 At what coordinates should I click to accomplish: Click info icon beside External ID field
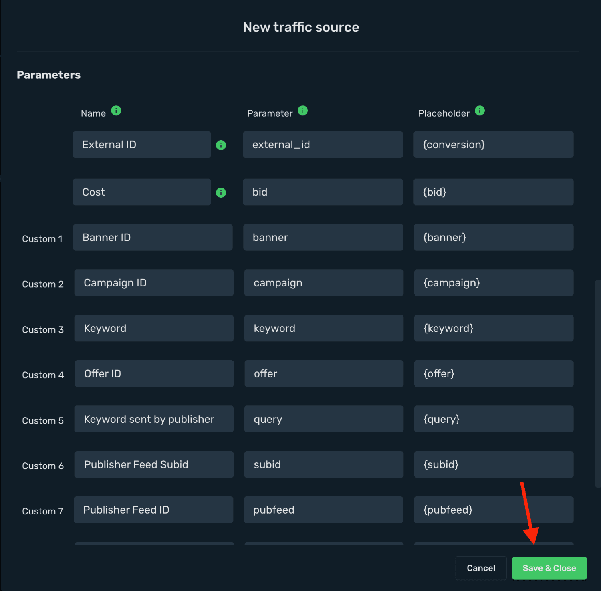[221, 145]
